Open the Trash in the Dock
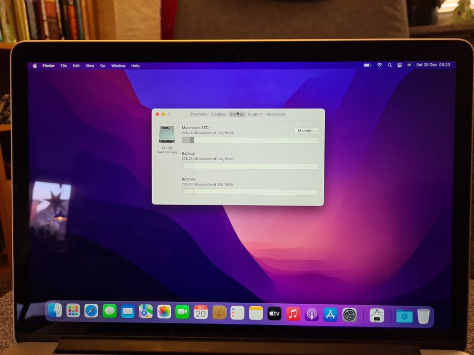 click(x=424, y=316)
